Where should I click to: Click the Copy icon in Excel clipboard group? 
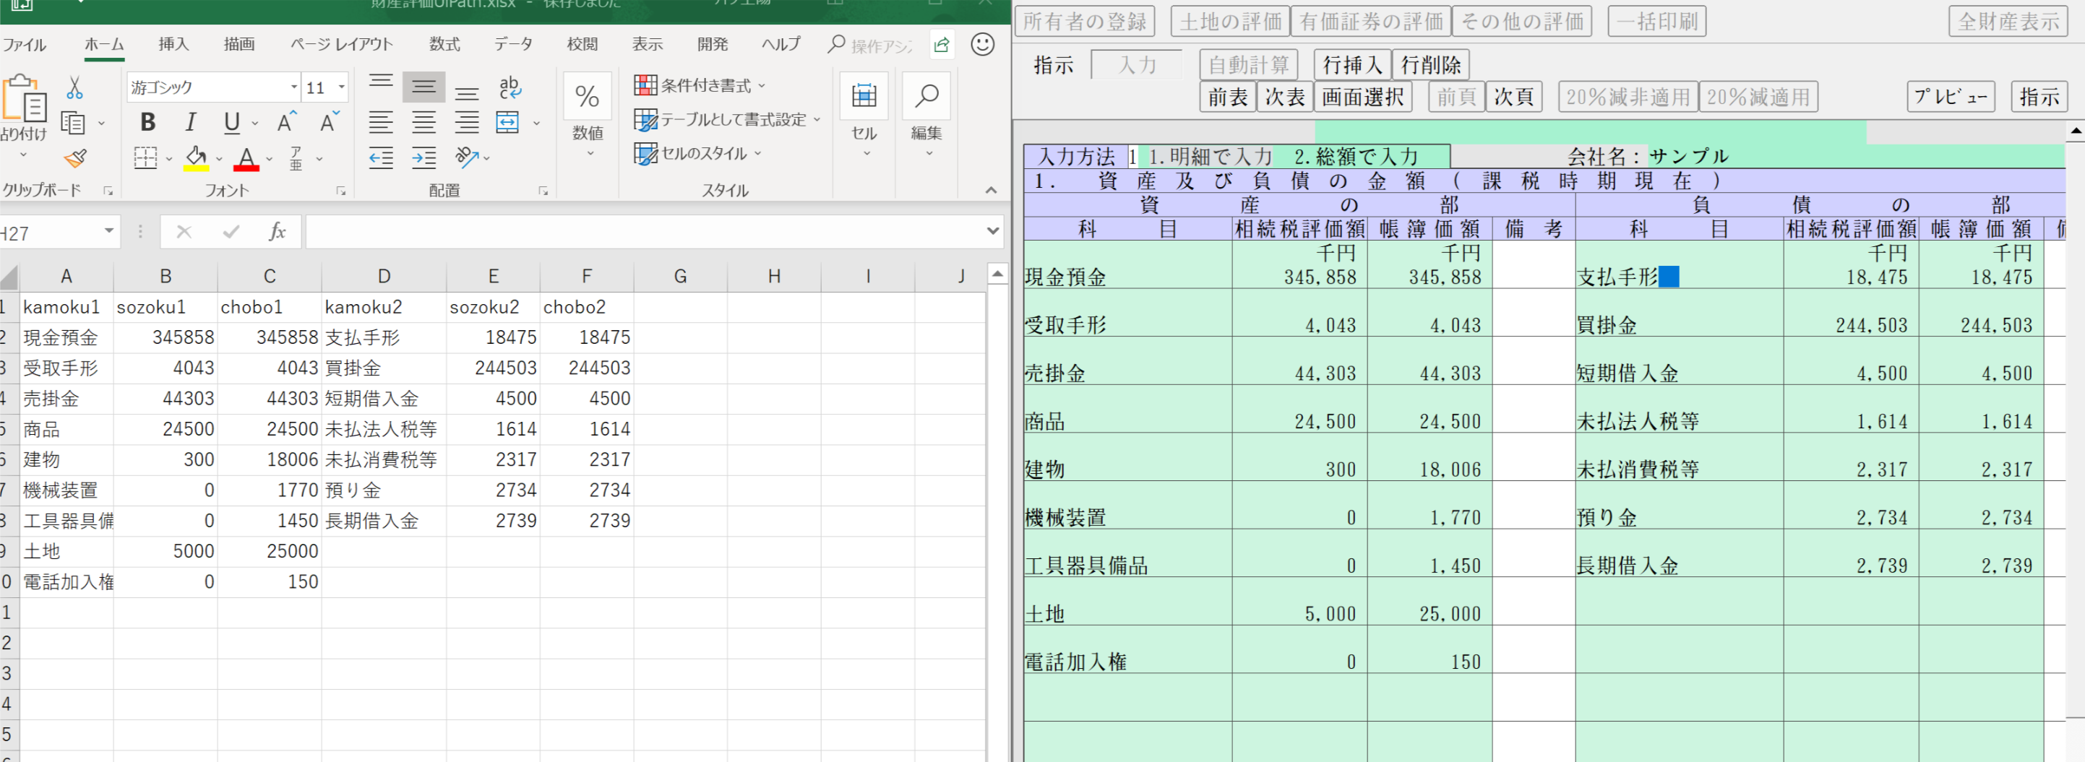click(x=73, y=123)
